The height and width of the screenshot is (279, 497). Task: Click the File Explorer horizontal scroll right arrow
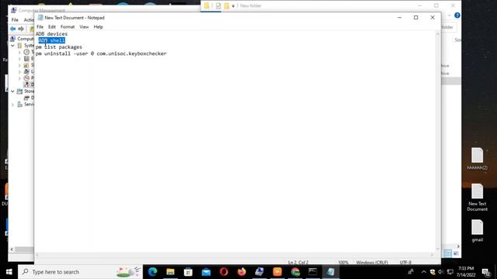click(458, 246)
